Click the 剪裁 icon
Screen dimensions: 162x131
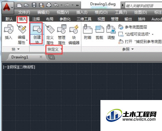pos(99,29)
